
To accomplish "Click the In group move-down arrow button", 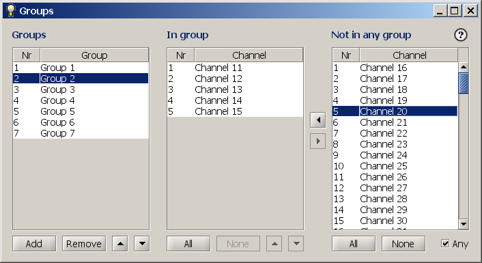I will click(x=296, y=244).
